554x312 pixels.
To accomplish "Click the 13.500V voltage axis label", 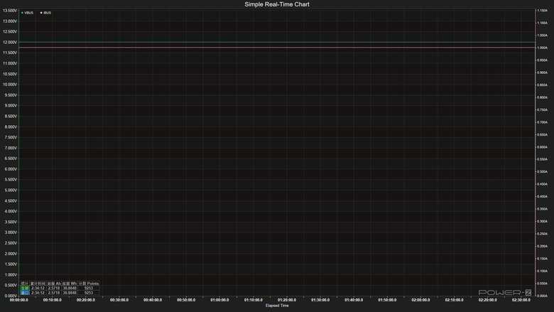I will pos(10,11).
